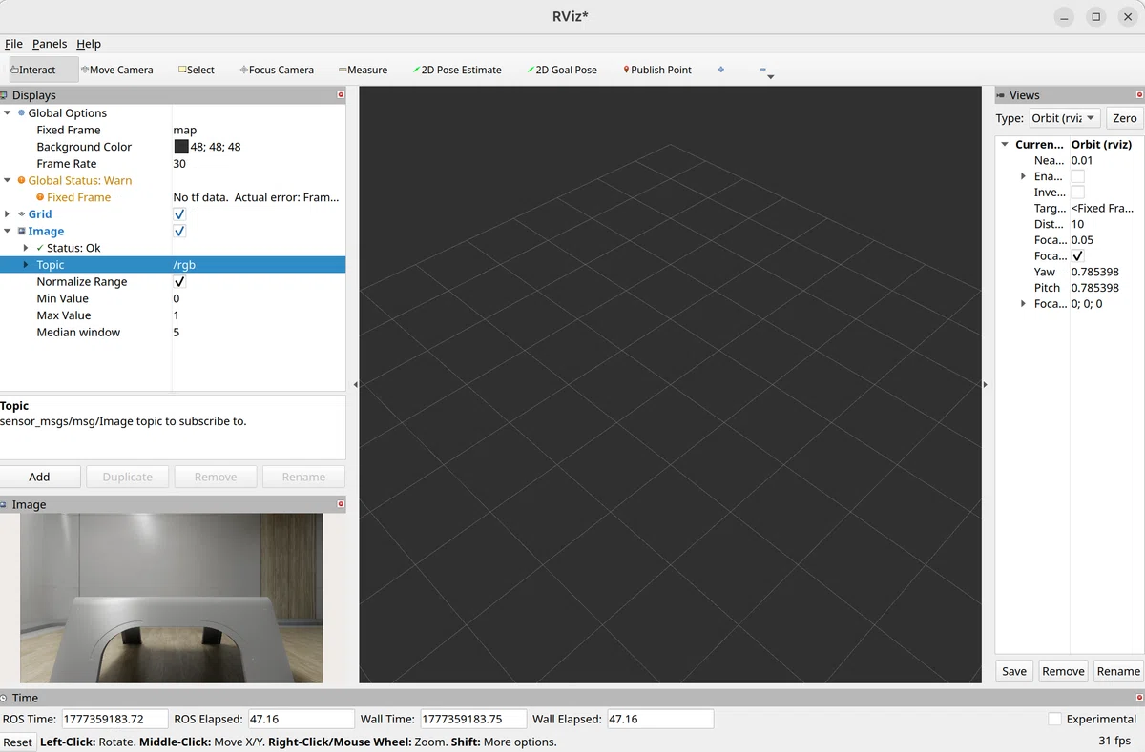The height and width of the screenshot is (752, 1145).
Task: Click the Reset button in Time bar
Action: 18,742
